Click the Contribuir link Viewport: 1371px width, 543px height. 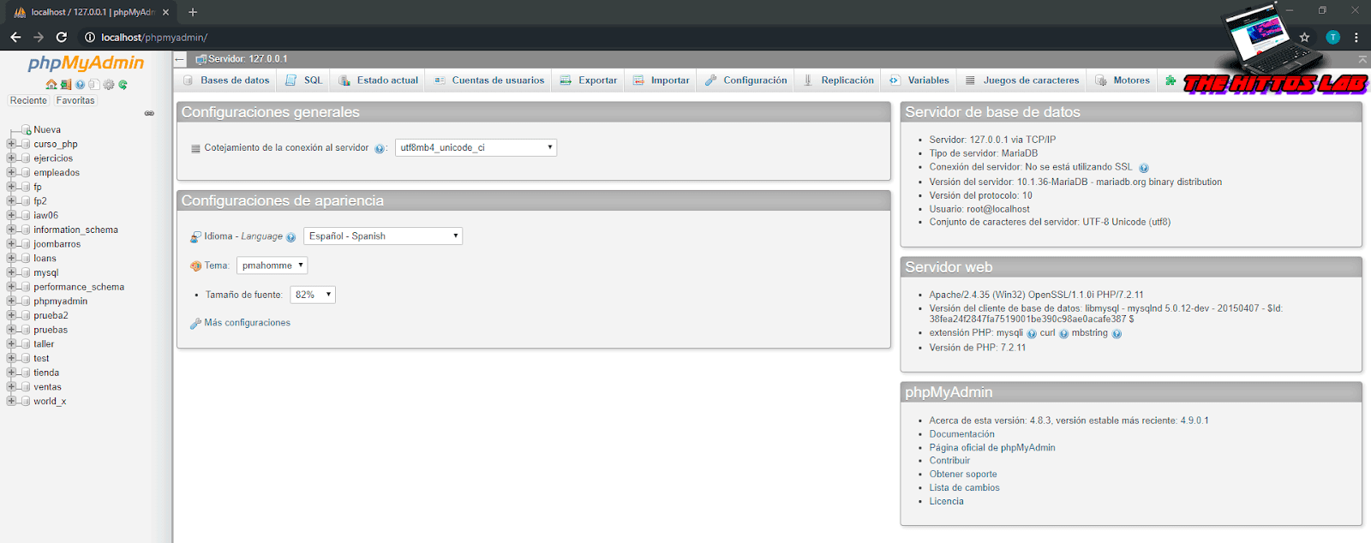coord(949,461)
